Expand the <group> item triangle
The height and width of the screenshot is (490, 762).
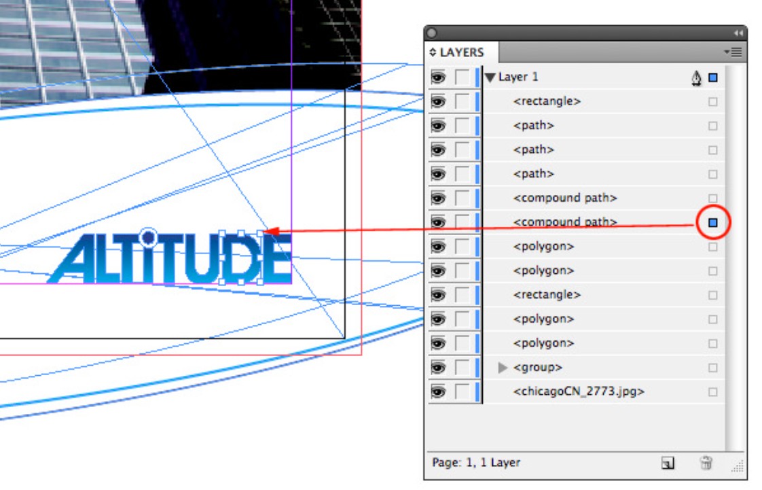tap(503, 368)
